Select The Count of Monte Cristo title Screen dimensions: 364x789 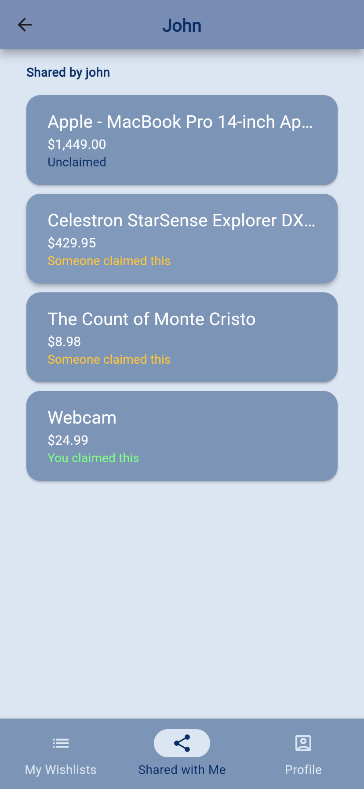tap(152, 319)
